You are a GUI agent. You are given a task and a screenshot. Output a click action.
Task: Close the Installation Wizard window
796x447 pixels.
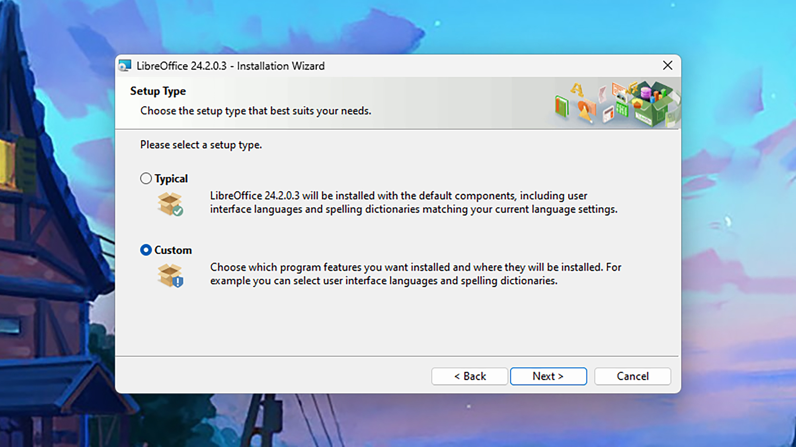pyautogui.click(x=667, y=66)
